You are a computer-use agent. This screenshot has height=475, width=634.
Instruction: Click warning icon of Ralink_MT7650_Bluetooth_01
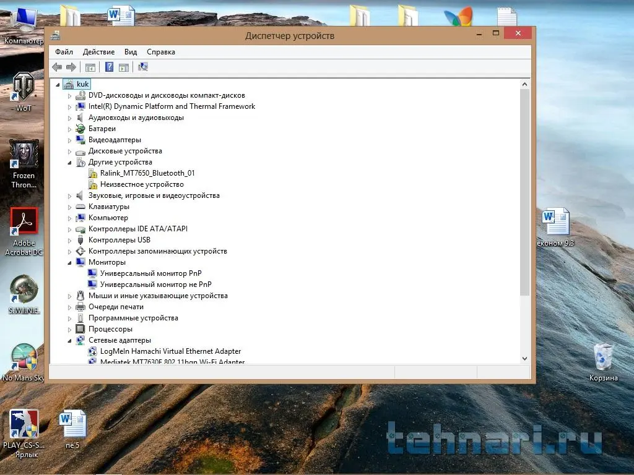pos(93,173)
